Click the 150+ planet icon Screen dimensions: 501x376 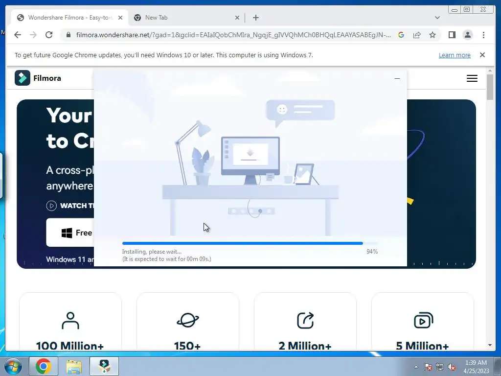pyautogui.click(x=187, y=320)
